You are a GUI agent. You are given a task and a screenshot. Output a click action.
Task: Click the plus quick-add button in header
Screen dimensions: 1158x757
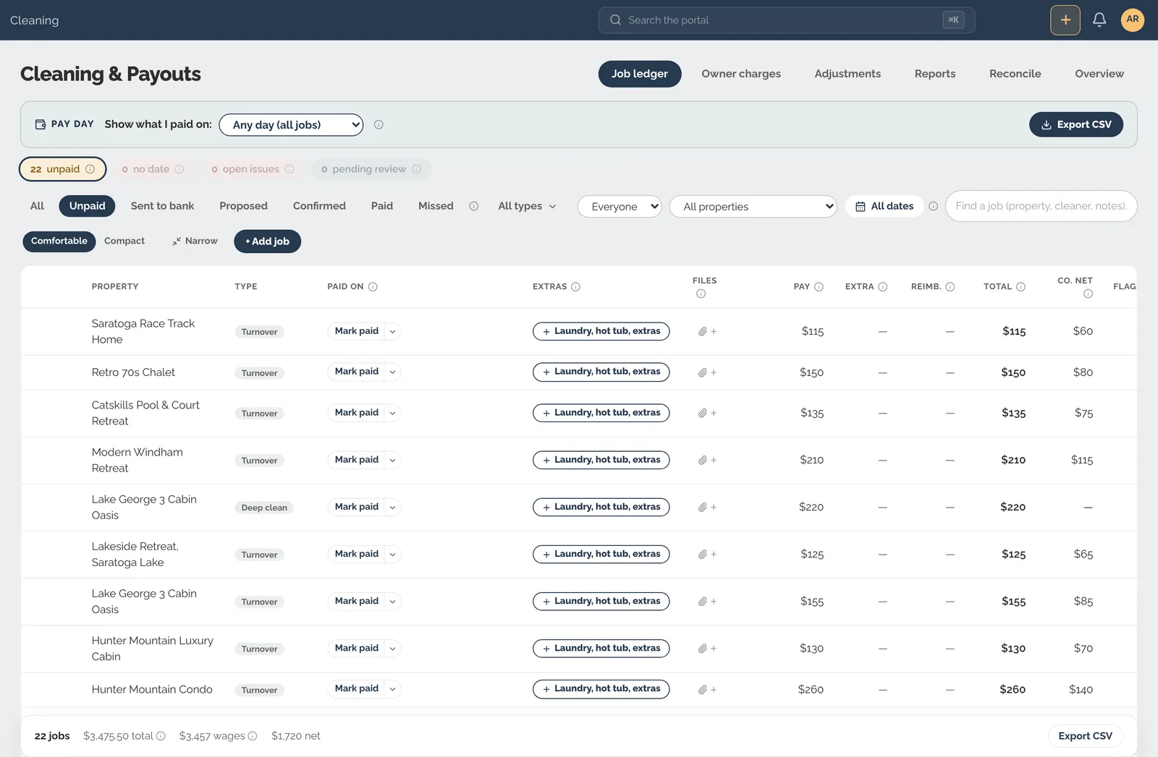coord(1065,20)
